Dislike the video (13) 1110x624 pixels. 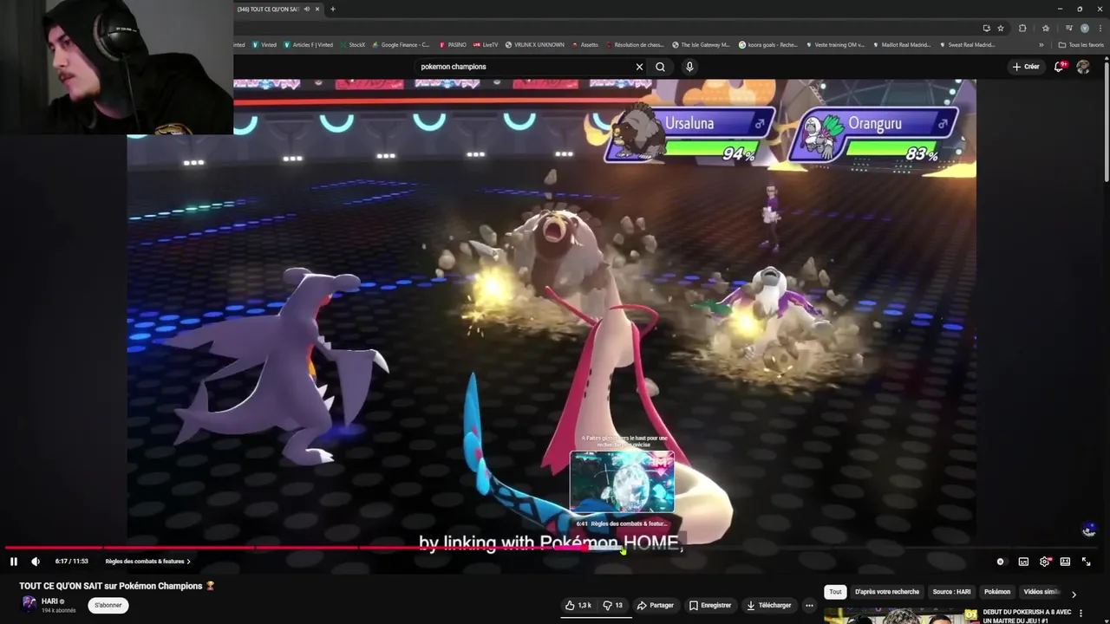(613, 605)
